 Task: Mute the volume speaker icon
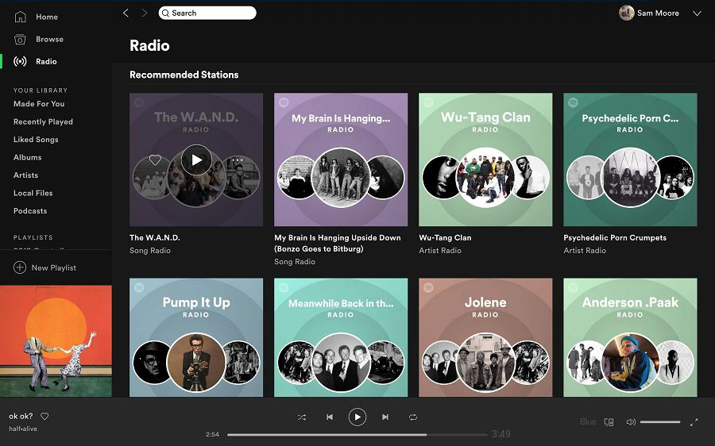pyautogui.click(x=631, y=422)
